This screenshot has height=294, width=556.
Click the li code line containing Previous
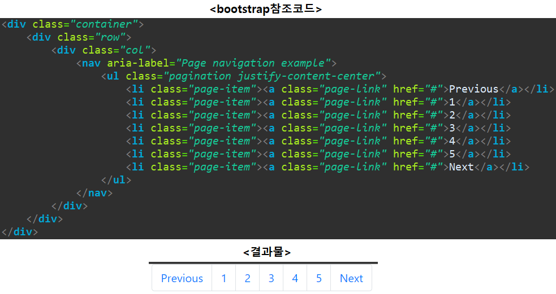pos(340,89)
